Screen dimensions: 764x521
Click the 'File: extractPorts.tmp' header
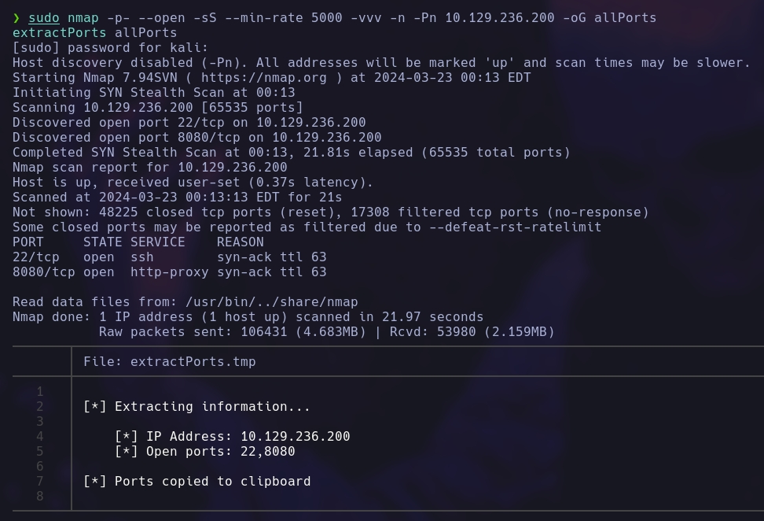(x=169, y=362)
